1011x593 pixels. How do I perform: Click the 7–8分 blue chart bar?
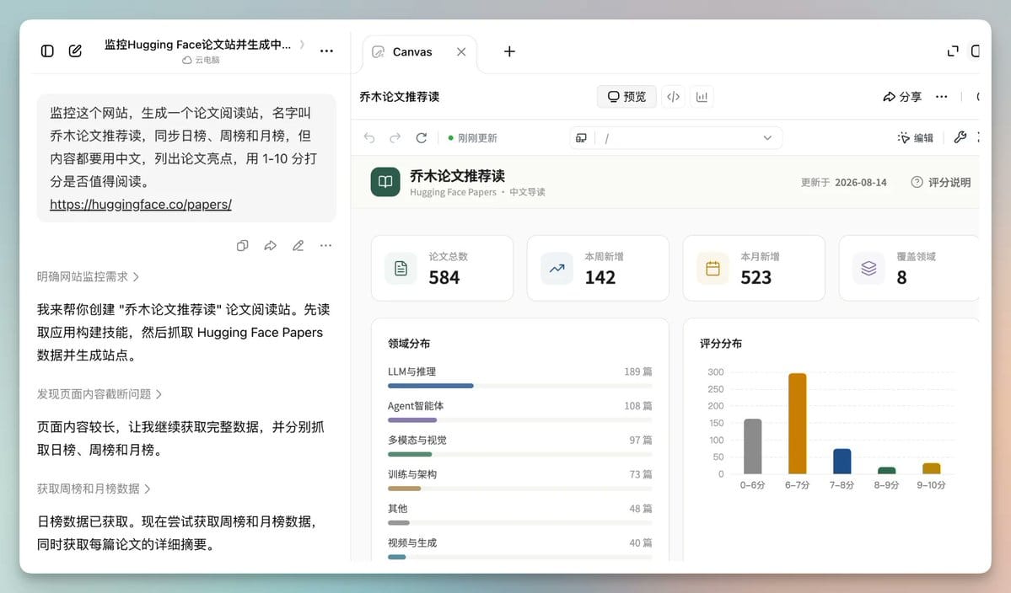click(x=842, y=461)
